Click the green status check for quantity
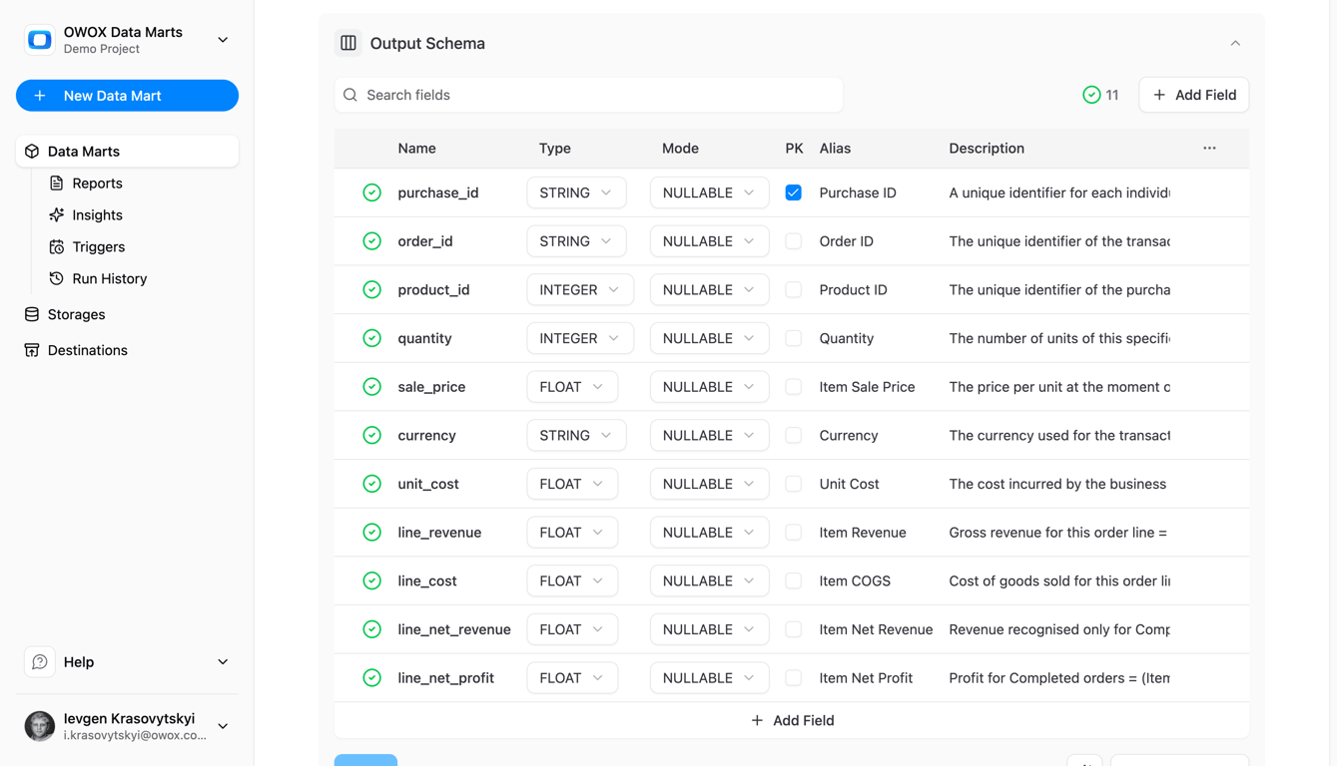The image size is (1337, 766). coord(371,338)
